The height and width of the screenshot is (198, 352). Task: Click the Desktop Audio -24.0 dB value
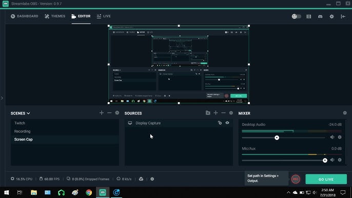pos(335,124)
